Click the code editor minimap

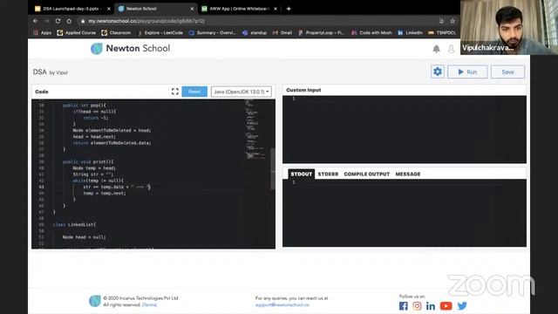(255, 130)
